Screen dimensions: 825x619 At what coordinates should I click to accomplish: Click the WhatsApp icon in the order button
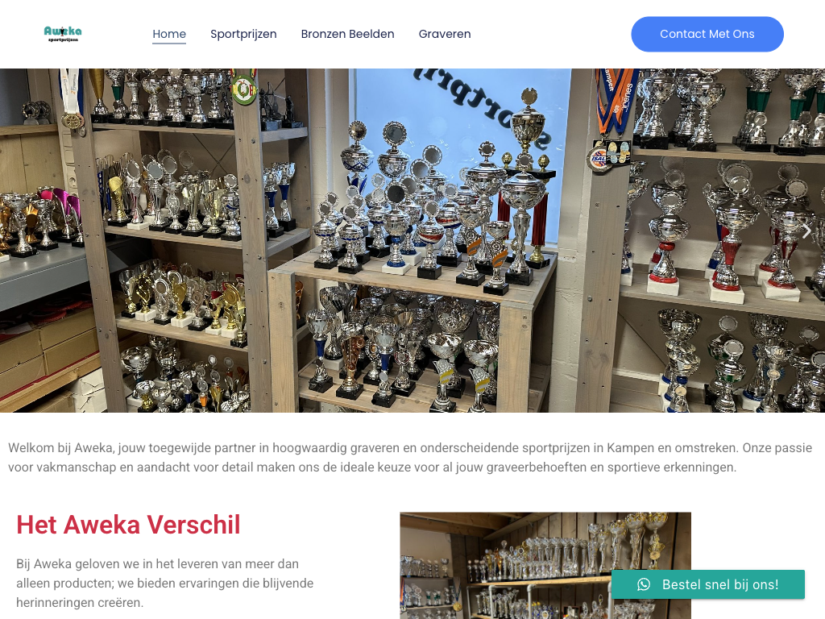pos(644,584)
